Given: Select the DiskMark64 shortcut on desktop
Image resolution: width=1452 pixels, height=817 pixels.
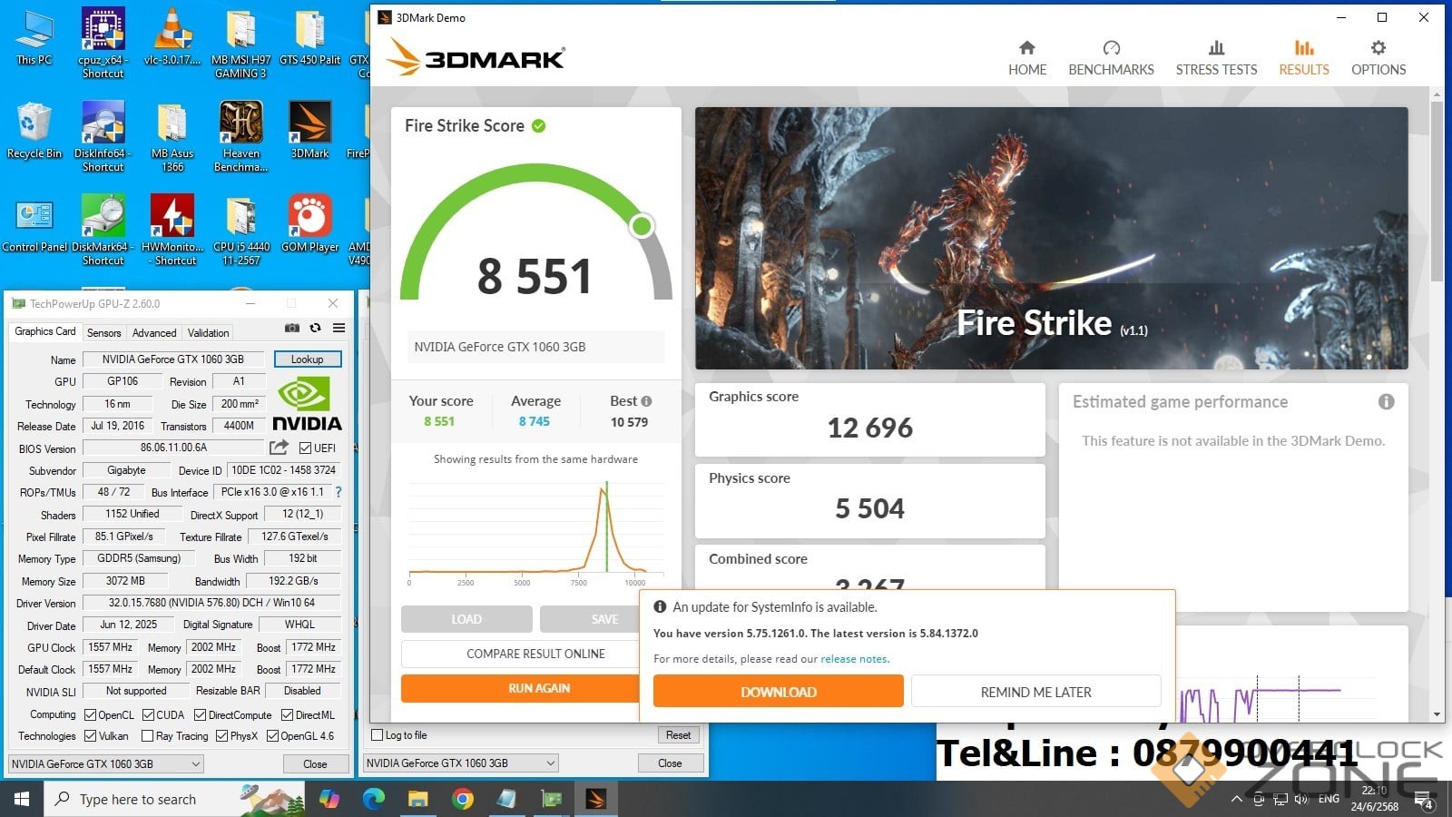Looking at the screenshot, I should pos(103,230).
